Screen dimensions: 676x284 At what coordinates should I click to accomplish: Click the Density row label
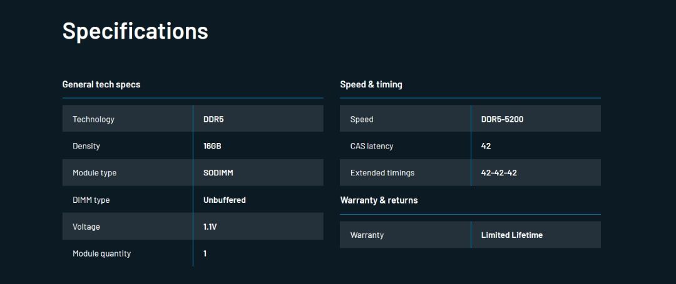(x=86, y=146)
